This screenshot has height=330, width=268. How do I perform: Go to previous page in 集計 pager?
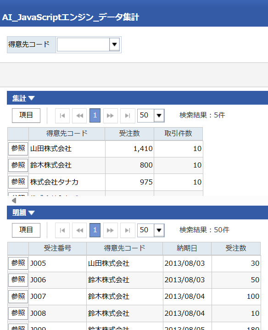click(x=79, y=116)
